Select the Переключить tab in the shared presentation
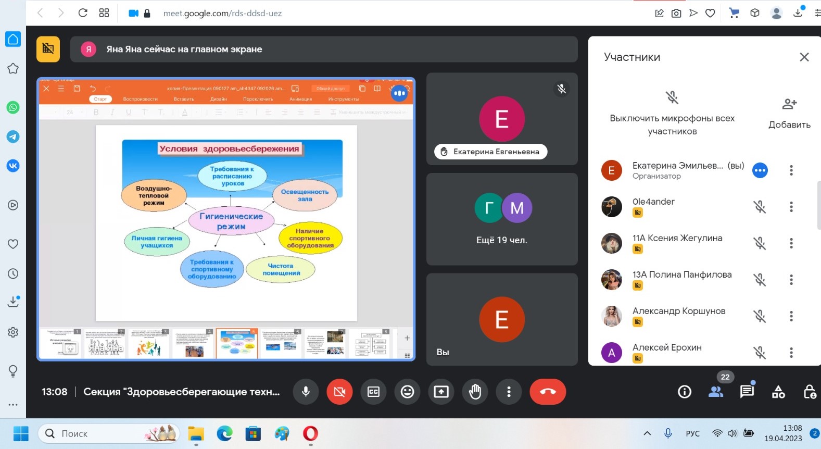This screenshot has width=821, height=449. pyautogui.click(x=258, y=99)
